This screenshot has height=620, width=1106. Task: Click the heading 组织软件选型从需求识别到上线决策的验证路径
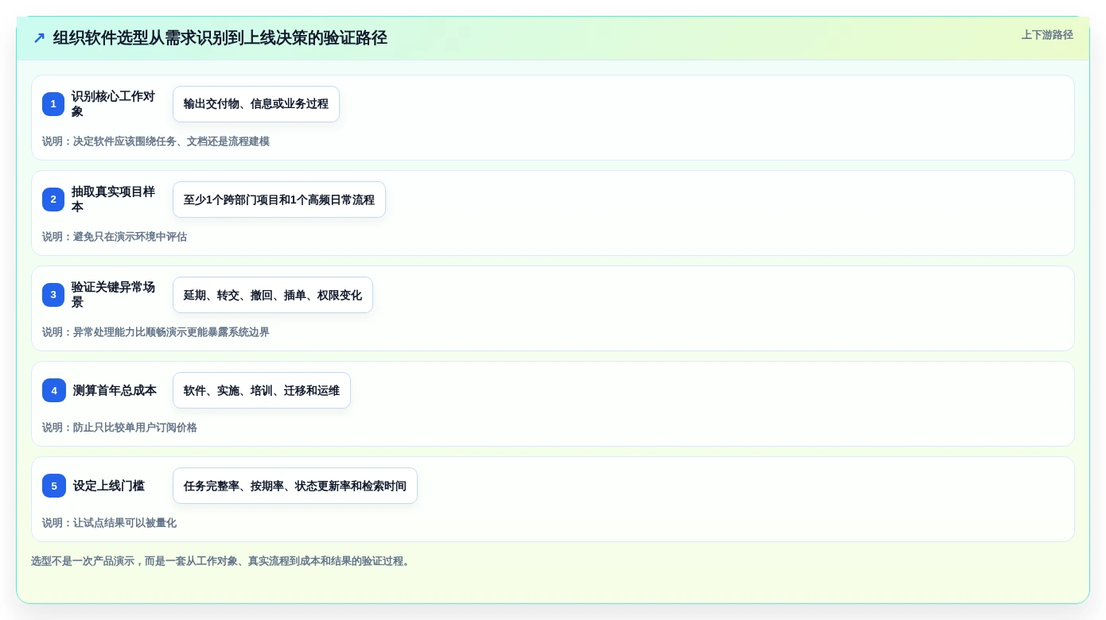[220, 38]
